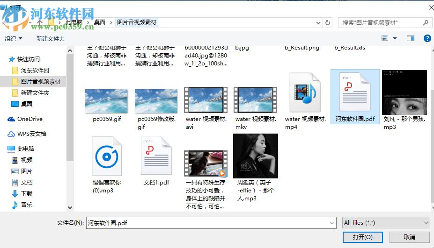
Task: Open the help question mark icon
Action: [427, 38]
